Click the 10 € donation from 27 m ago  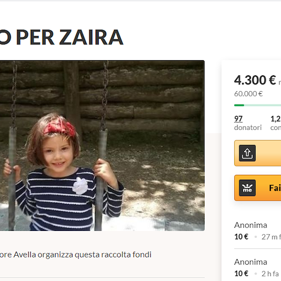[241, 237]
